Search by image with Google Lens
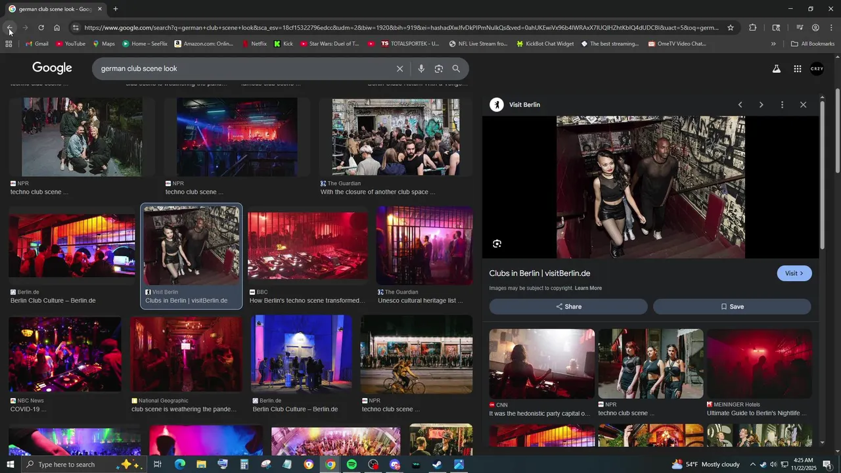 439,69
